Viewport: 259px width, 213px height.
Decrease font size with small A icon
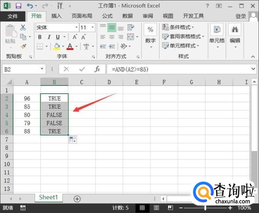click(84, 37)
